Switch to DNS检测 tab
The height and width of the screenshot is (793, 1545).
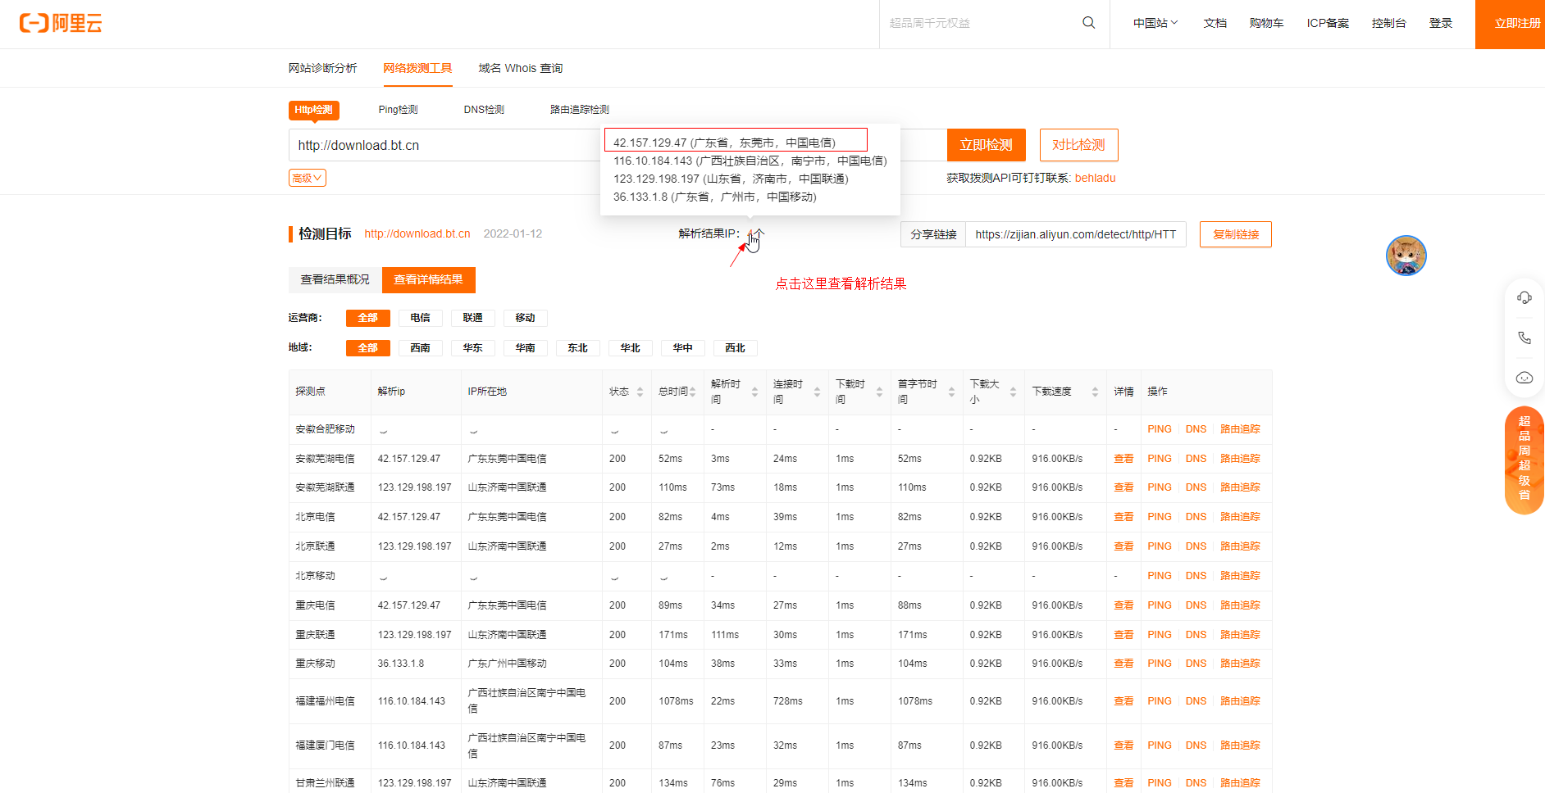pos(484,110)
